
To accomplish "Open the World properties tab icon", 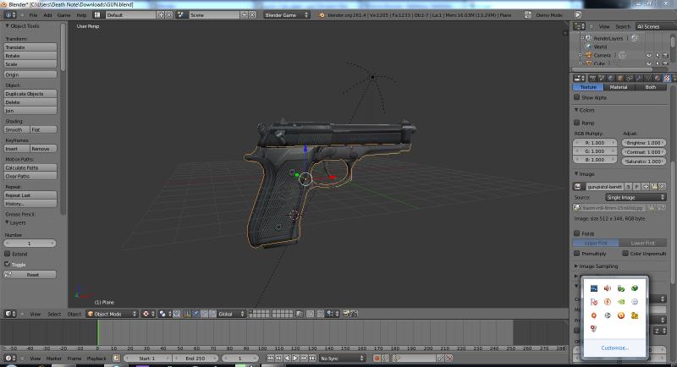I will point(611,78).
